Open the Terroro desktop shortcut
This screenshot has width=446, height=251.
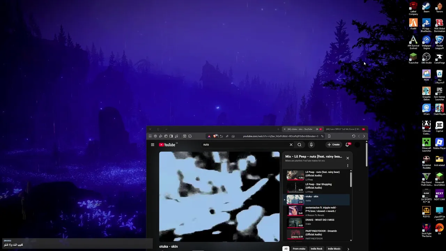[439, 8]
